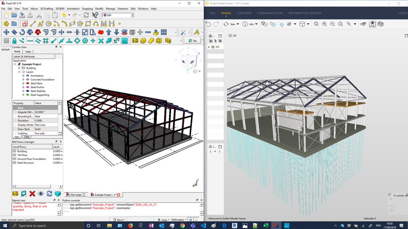
Task: Switch to INFORMATION TAKEOFF tab in Solibri
Action: coord(305,13)
